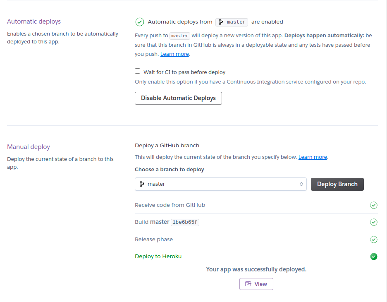Click up-down arrows of branch selector
Screen dimensions: 387x302
click(x=301, y=184)
